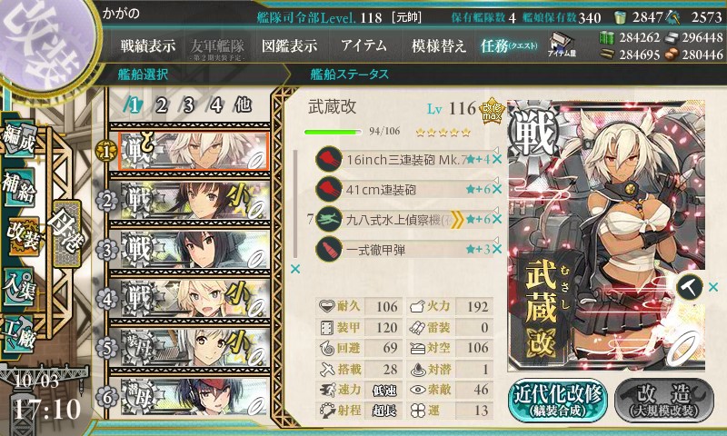Viewport: 727px width, 436px height.
Task: Open the 任務 (Quest) menu
Action: pyautogui.click(x=509, y=45)
